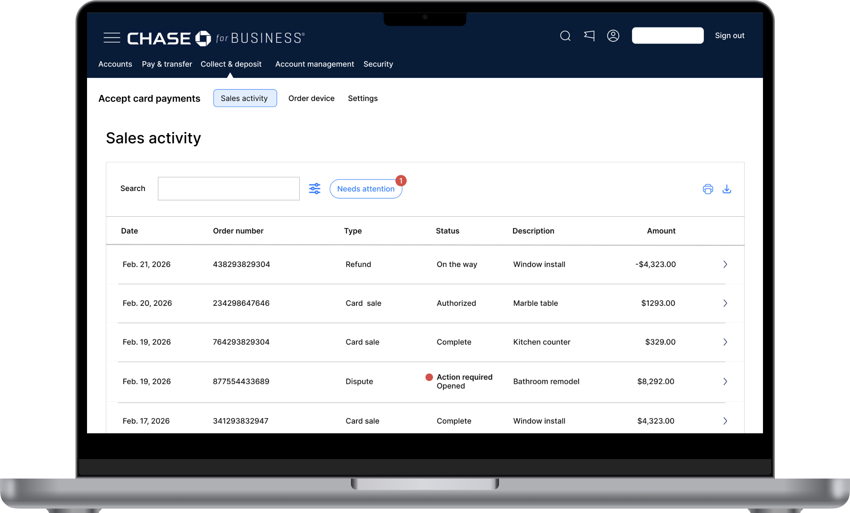Click the Type column header
This screenshot has width=850, height=513.
coord(353,231)
